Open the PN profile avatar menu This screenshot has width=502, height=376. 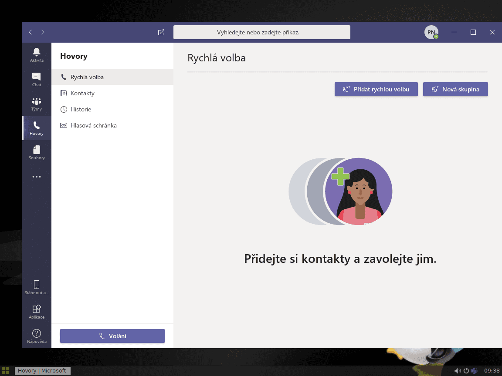431,32
